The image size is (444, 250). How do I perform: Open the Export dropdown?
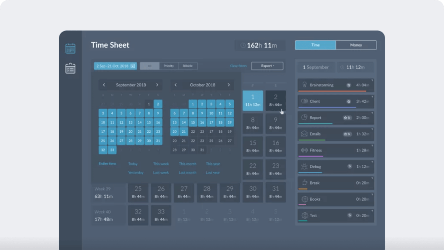point(267,66)
